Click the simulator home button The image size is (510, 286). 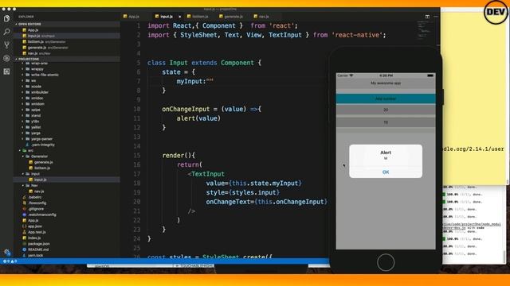[386, 262]
